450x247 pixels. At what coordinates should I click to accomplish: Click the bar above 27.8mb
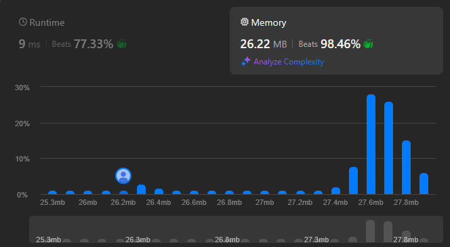coord(407,168)
